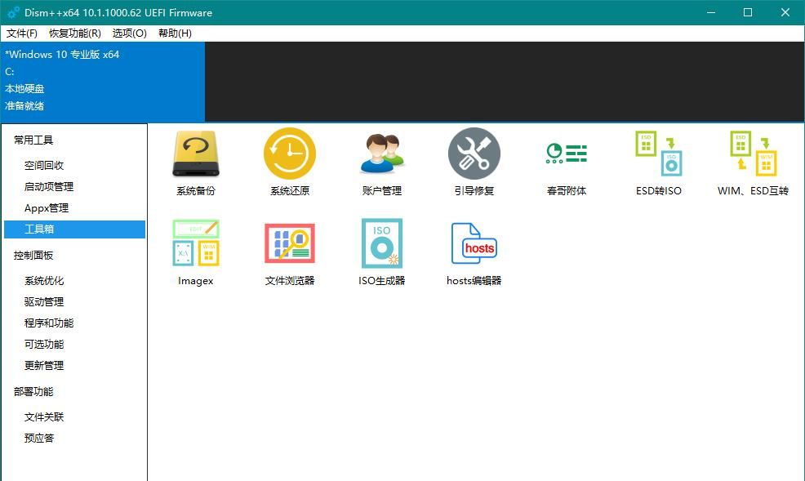Click the 控制面板 section header
Screen dimensions: 805x481
coord(33,255)
